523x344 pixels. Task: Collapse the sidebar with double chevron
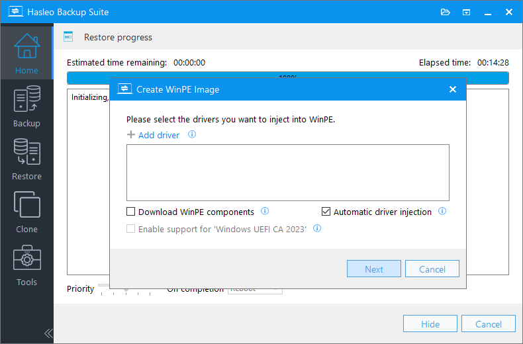coord(48,333)
